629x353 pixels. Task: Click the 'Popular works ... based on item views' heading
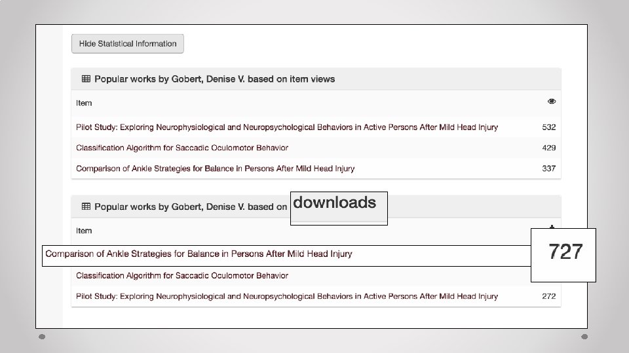(x=215, y=79)
